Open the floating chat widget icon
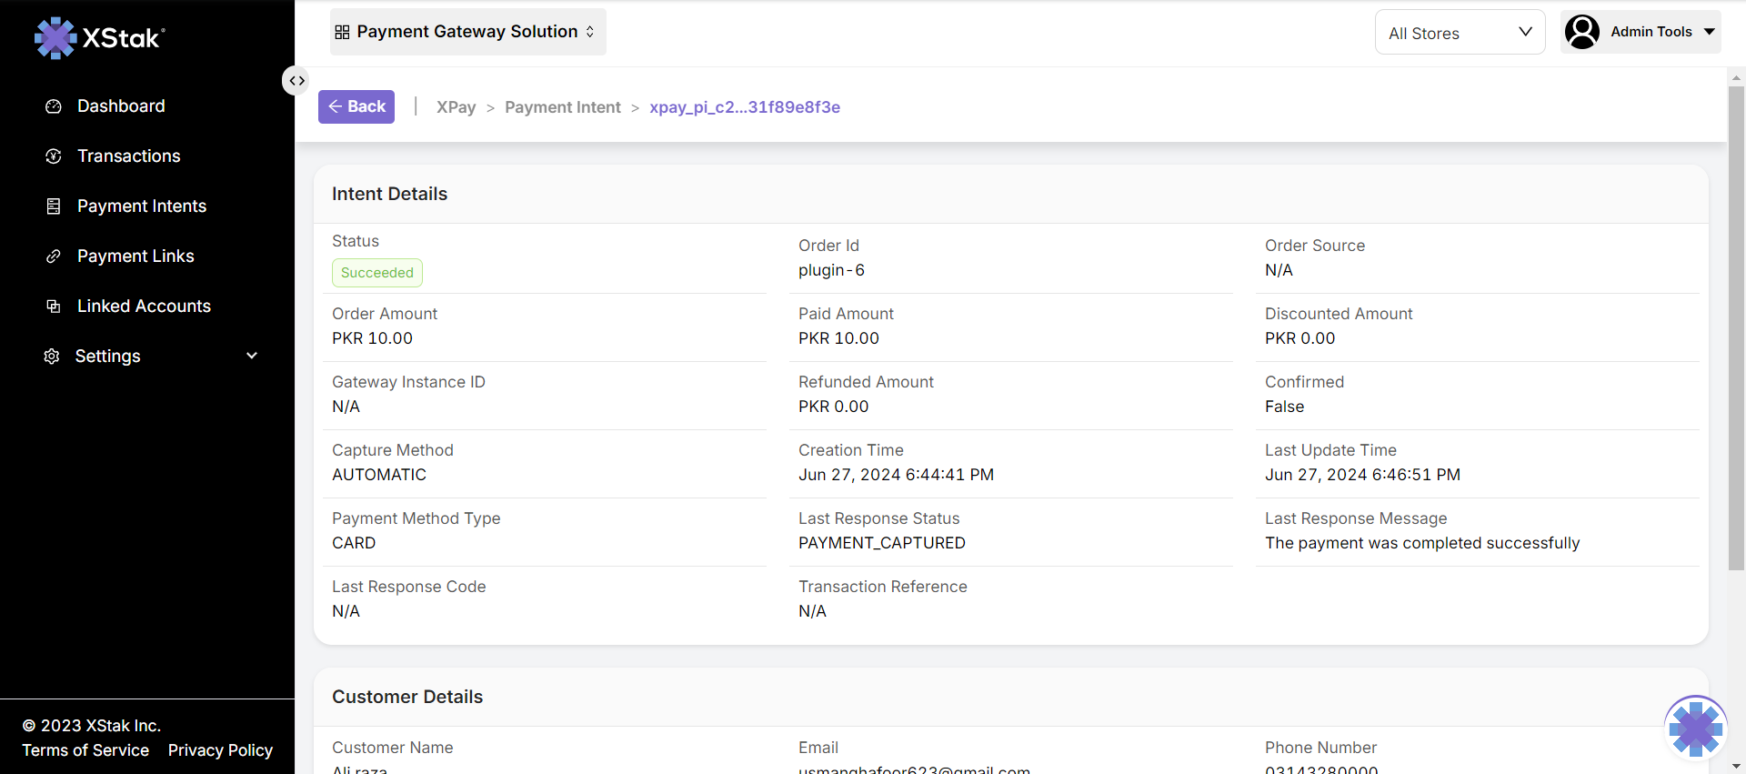 click(x=1695, y=728)
